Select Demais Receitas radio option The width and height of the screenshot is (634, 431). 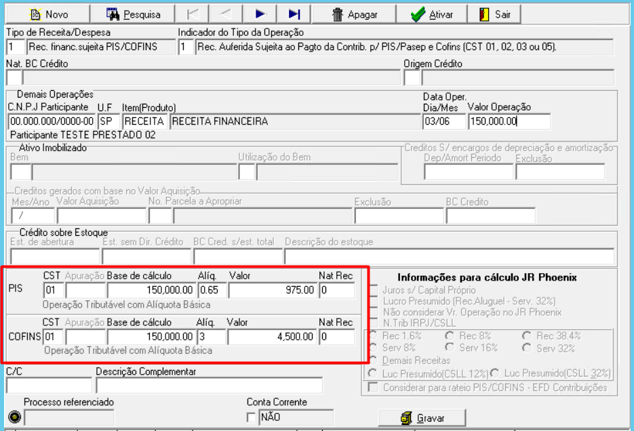(x=373, y=360)
